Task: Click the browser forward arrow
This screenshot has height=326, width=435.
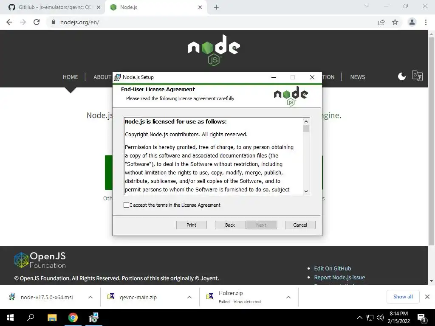Action: [23, 22]
